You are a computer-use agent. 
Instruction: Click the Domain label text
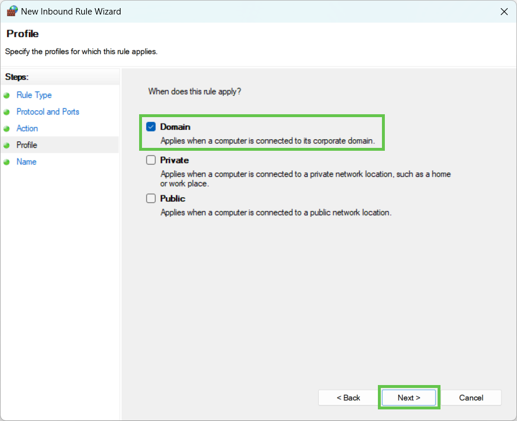(175, 127)
